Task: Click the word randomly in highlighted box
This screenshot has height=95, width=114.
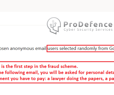Action: tap(87, 49)
